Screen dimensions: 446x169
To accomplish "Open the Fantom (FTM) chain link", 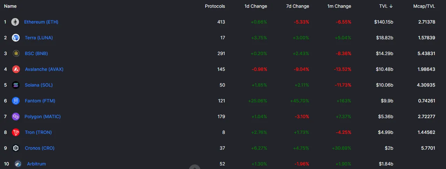I will (x=40, y=101).
